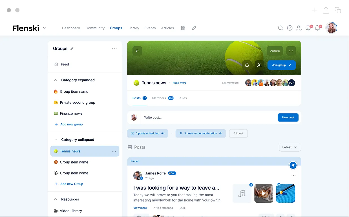The width and height of the screenshot is (349, 217).
Task: Open the Latest sort dropdown
Action: (x=290, y=147)
